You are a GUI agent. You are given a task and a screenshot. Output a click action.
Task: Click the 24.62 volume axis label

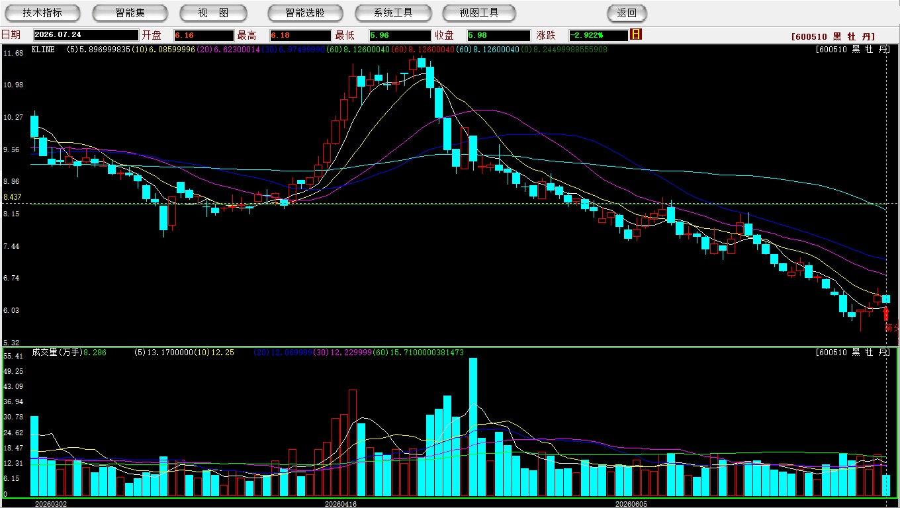click(13, 433)
